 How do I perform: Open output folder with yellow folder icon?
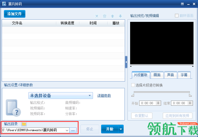click(24, 124)
